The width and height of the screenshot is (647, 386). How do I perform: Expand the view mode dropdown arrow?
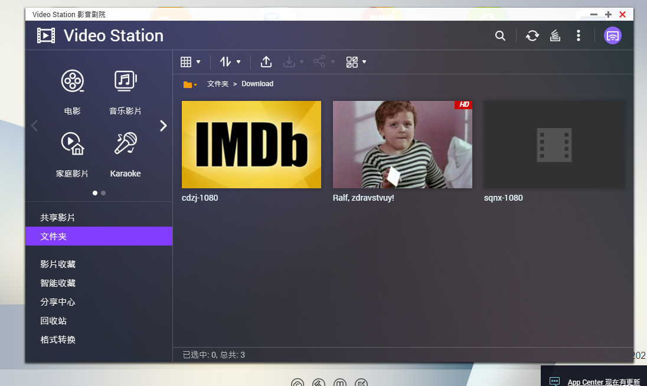(198, 62)
